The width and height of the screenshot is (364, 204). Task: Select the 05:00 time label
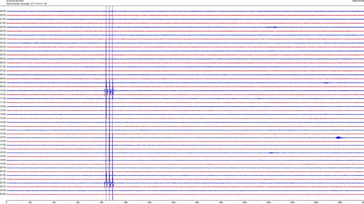3,51
